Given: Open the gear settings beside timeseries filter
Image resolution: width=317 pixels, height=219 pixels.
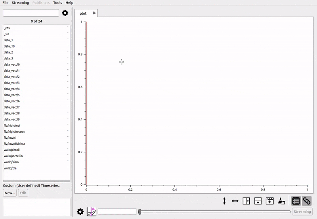Looking at the screenshot, I should (65, 13).
